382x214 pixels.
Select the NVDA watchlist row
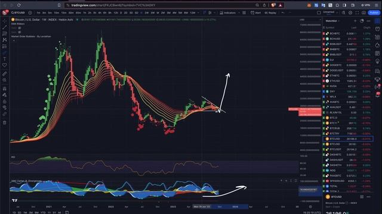[x=348, y=86]
